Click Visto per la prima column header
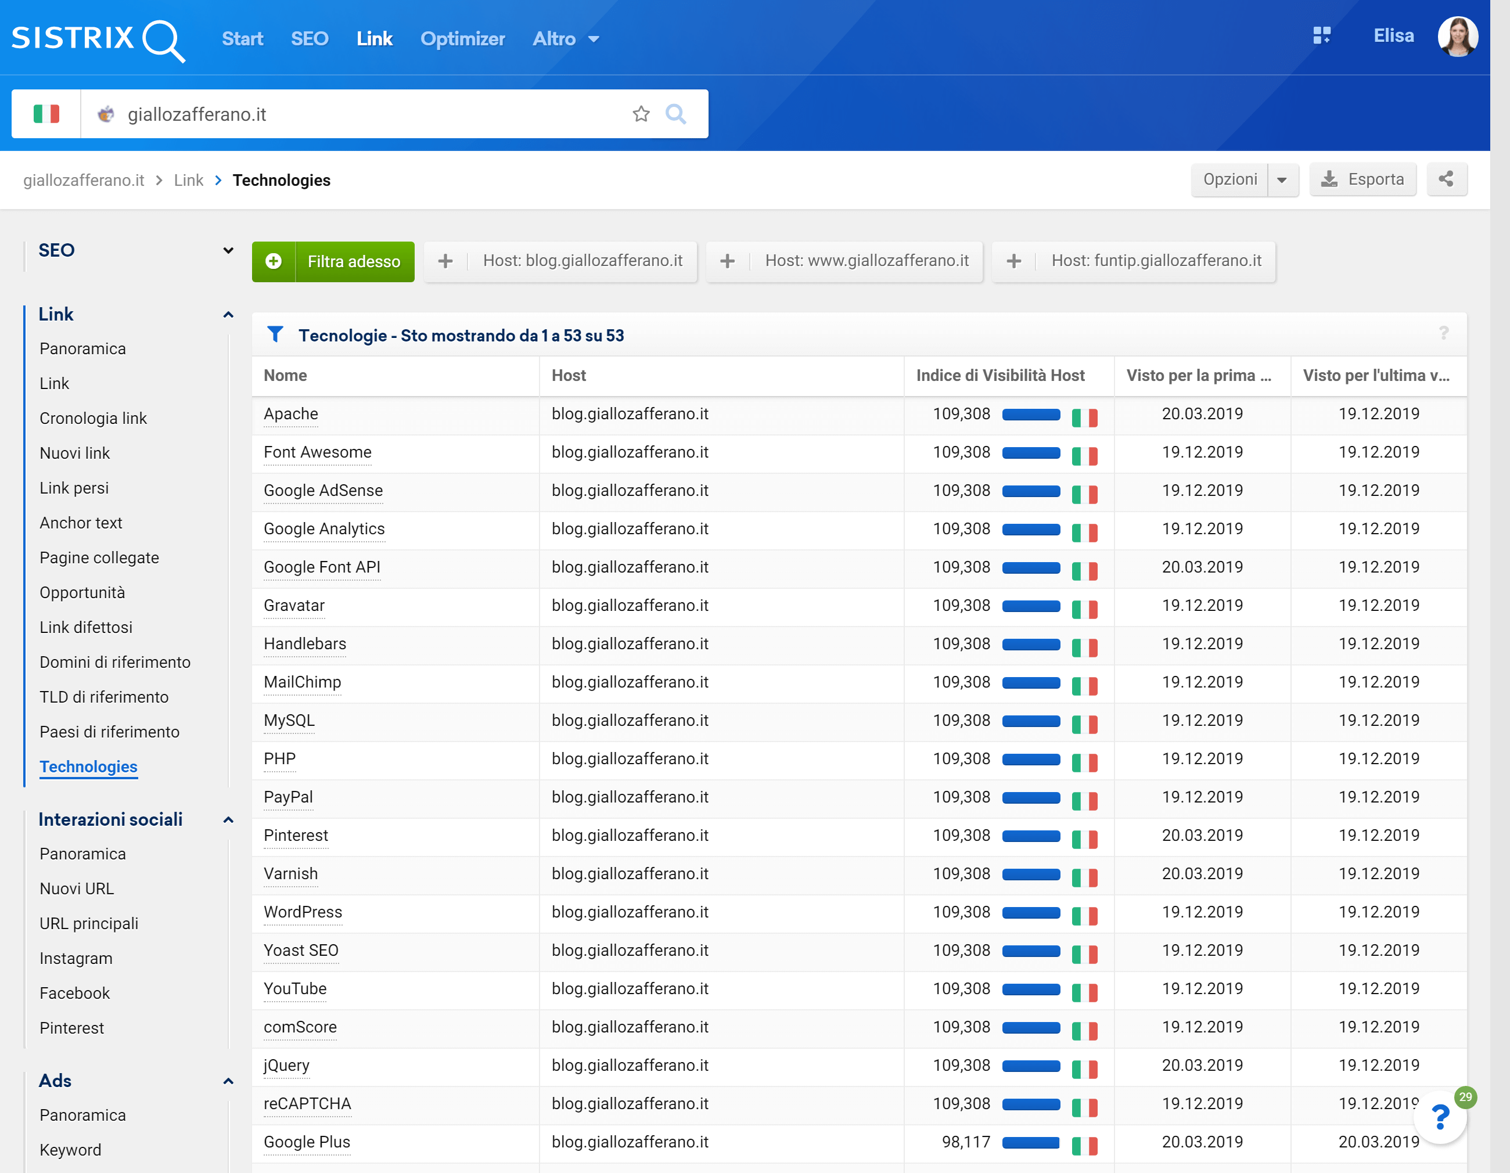 [x=1198, y=375]
